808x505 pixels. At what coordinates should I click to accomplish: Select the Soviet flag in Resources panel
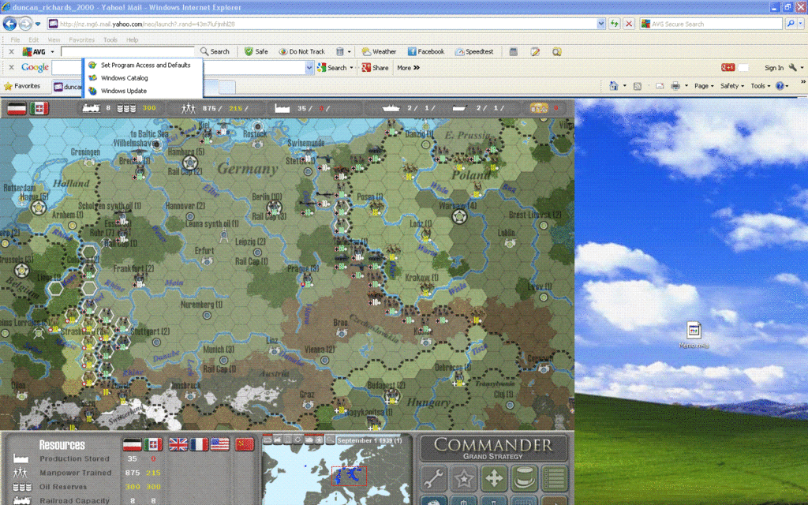pyautogui.click(x=245, y=444)
